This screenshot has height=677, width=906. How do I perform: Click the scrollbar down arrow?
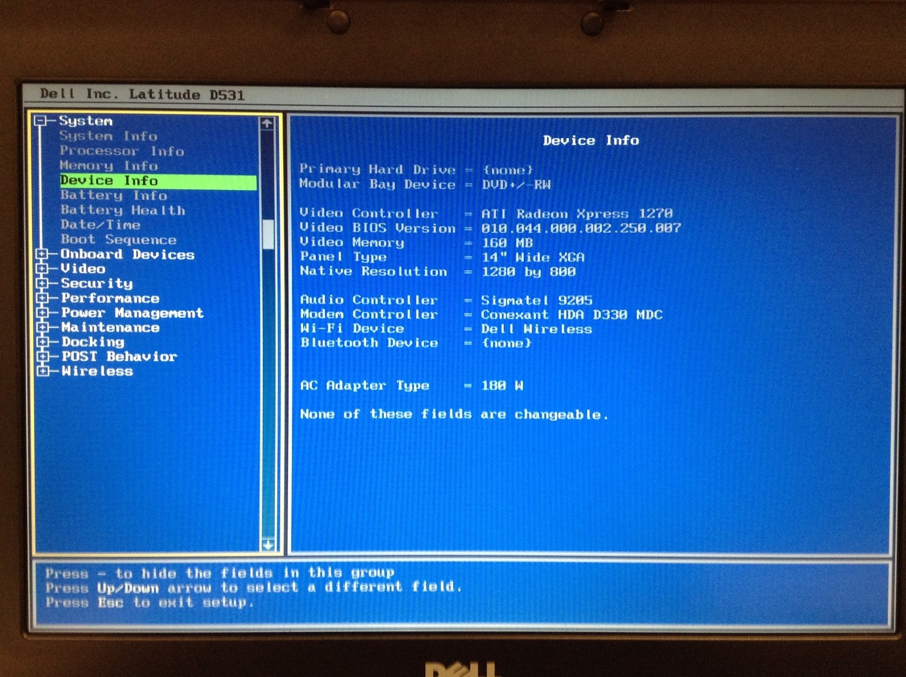click(x=267, y=545)
